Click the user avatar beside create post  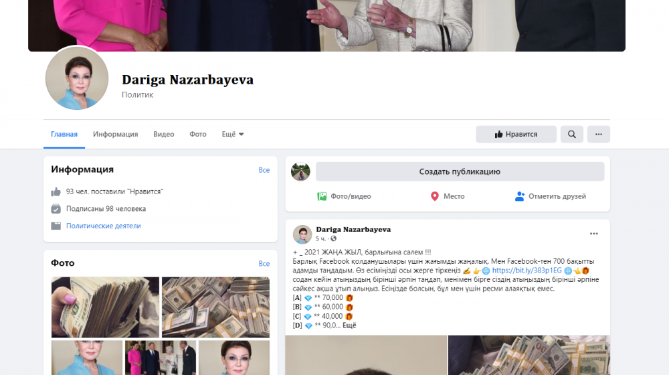tap(300, 171)
